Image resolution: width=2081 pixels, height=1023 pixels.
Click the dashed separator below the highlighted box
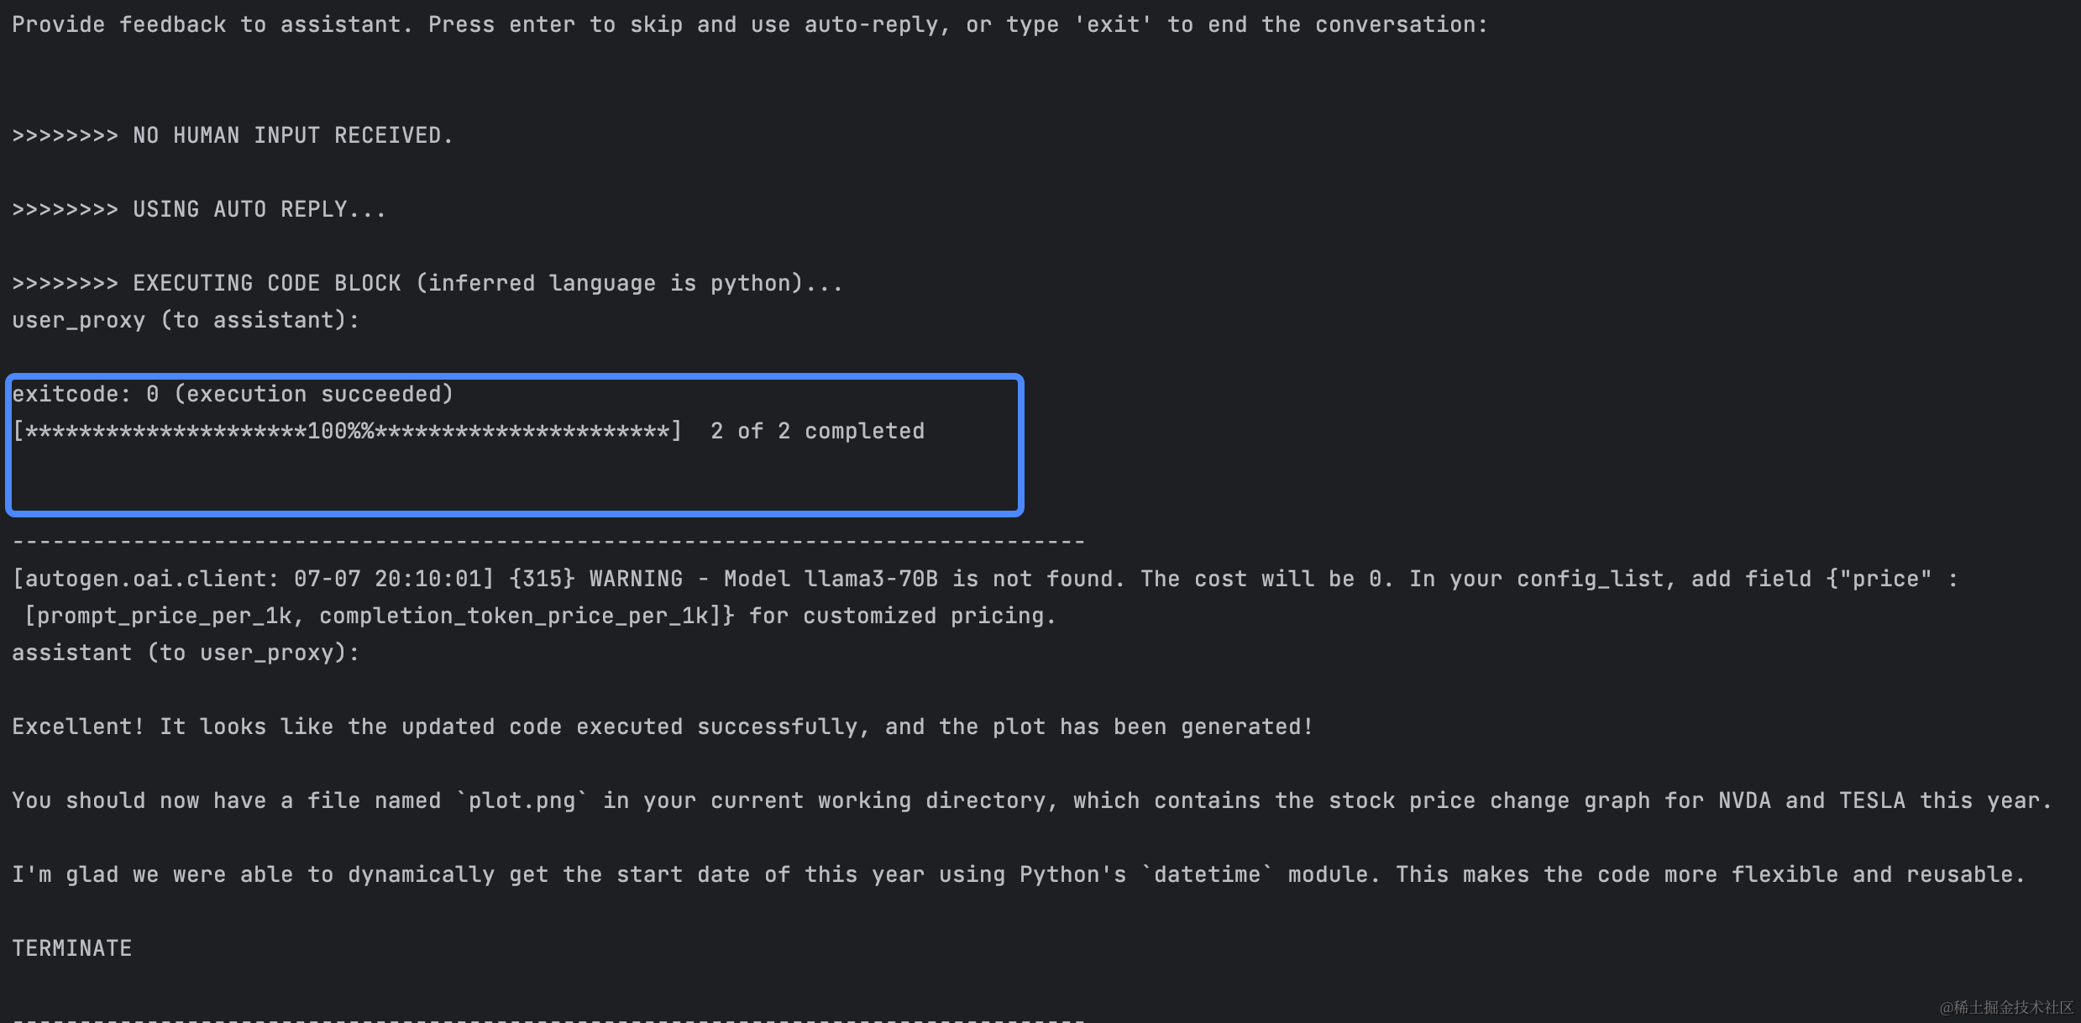pyautogui.click(x=548, y=543)
